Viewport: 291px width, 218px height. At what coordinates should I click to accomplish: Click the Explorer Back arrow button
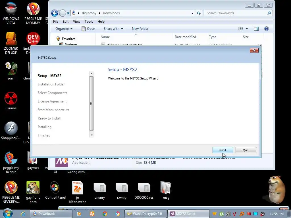coord(55,13)
